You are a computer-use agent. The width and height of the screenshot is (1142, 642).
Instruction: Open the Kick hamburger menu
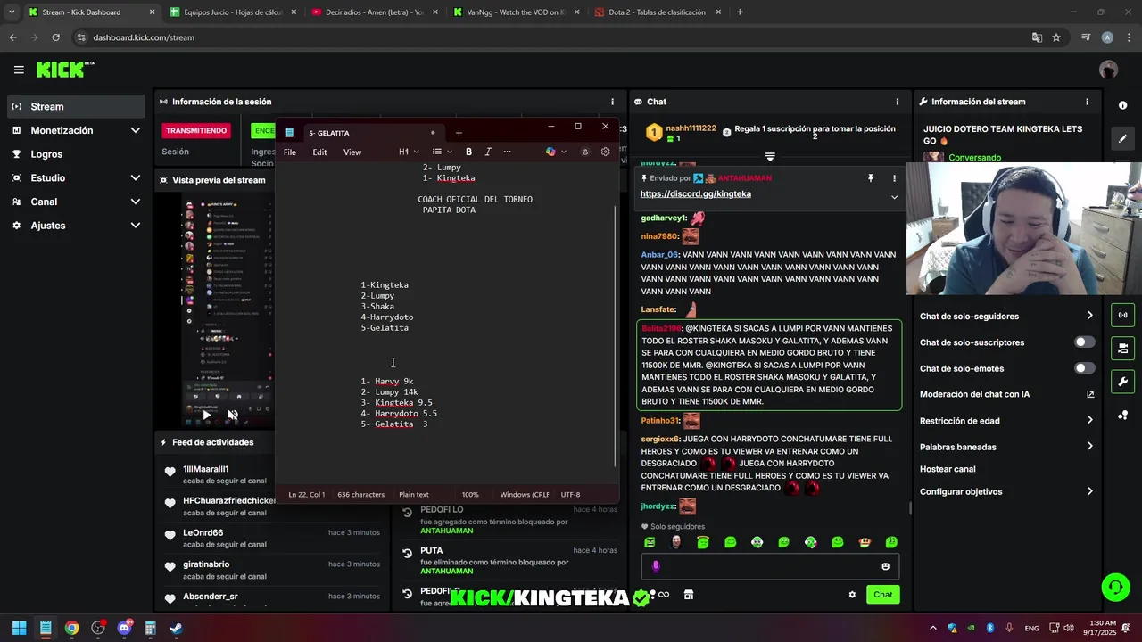pos(19,70)
